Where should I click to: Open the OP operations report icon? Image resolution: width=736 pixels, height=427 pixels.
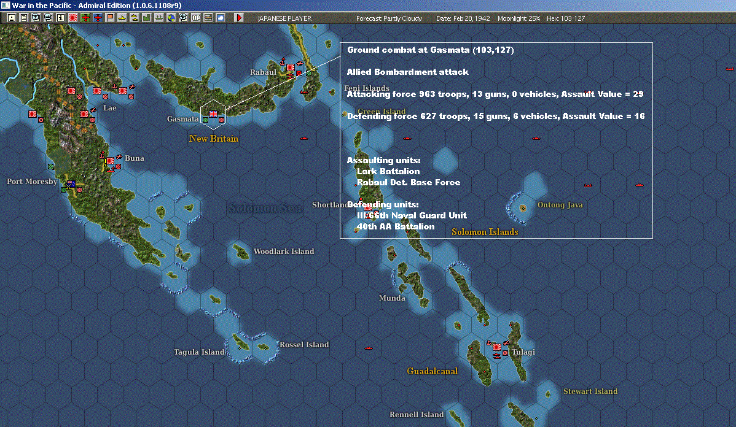pyautogui.click(x=196, y=18)
